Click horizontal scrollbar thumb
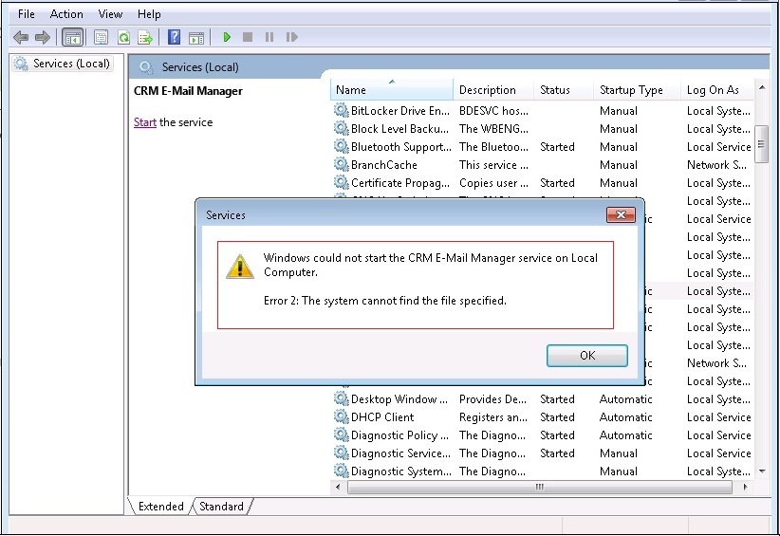The height and width of the screenshot is (536, 780). [x=540, y=487]
